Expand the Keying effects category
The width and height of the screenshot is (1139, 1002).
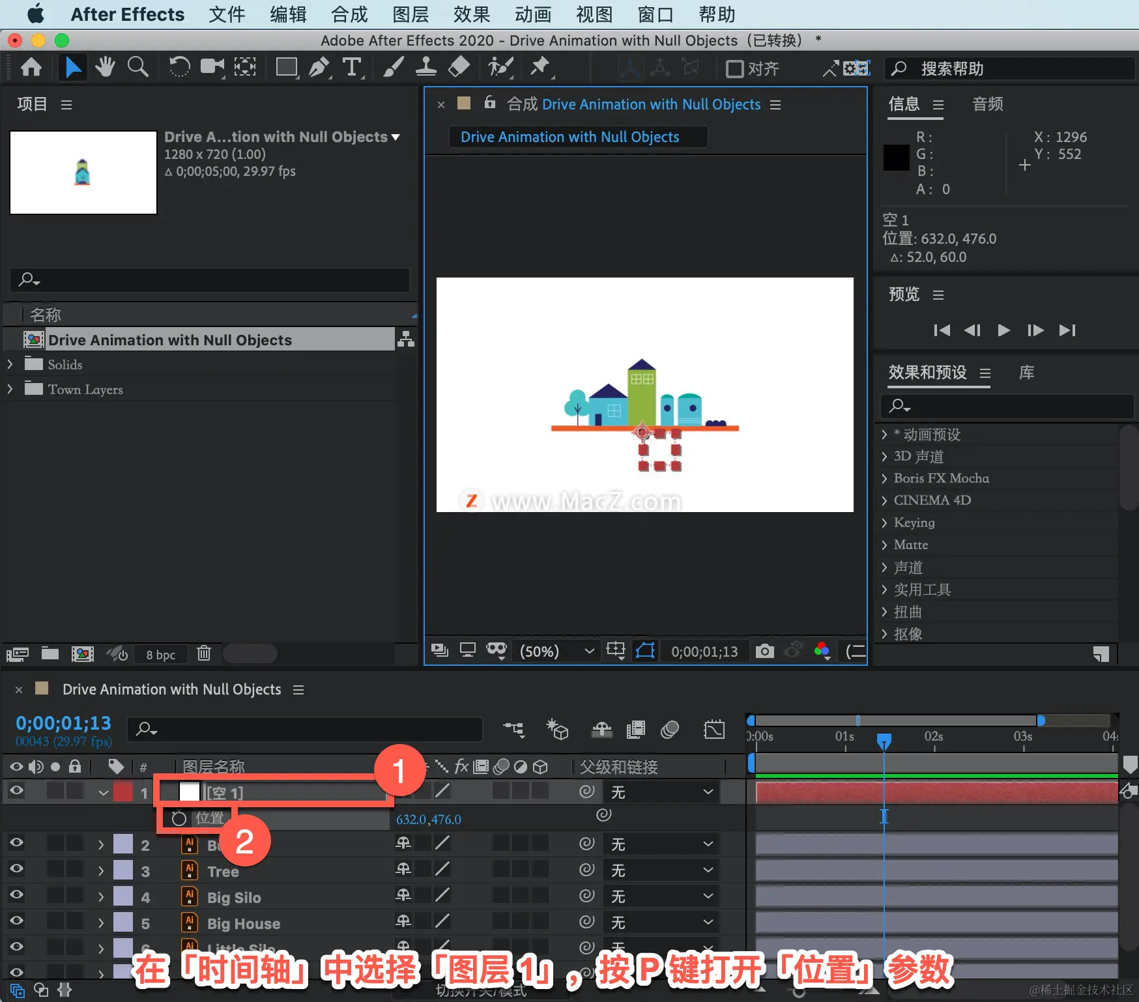click(x=884, y=522)
